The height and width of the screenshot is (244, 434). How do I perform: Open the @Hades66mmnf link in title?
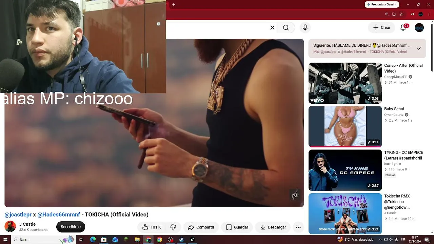[59, 215]
